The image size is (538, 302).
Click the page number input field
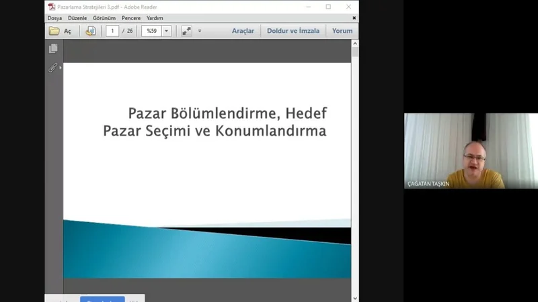point(112,31)
